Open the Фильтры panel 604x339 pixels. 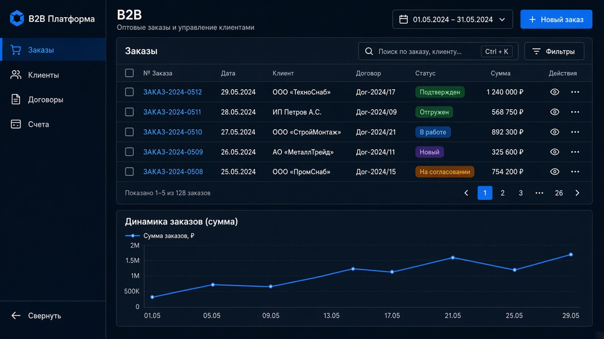pyautogui.click(x=554, y=51)
